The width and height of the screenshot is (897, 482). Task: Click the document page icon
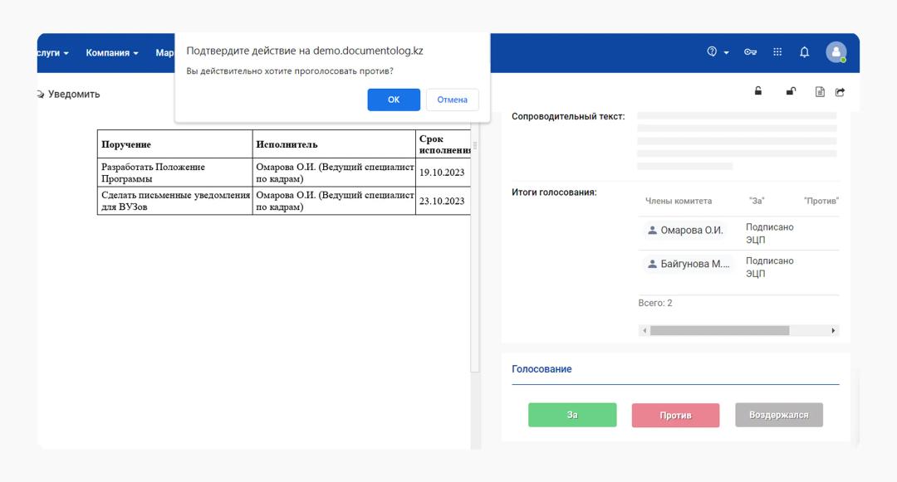(820, 92)
